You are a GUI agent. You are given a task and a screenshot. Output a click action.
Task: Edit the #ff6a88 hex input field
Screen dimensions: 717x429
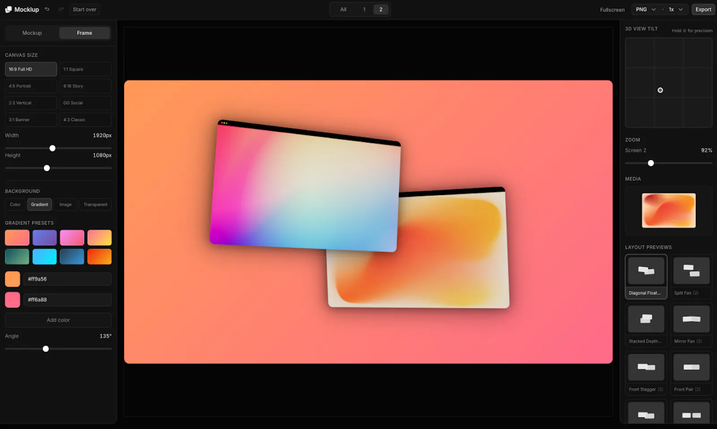tap(67, 299)
